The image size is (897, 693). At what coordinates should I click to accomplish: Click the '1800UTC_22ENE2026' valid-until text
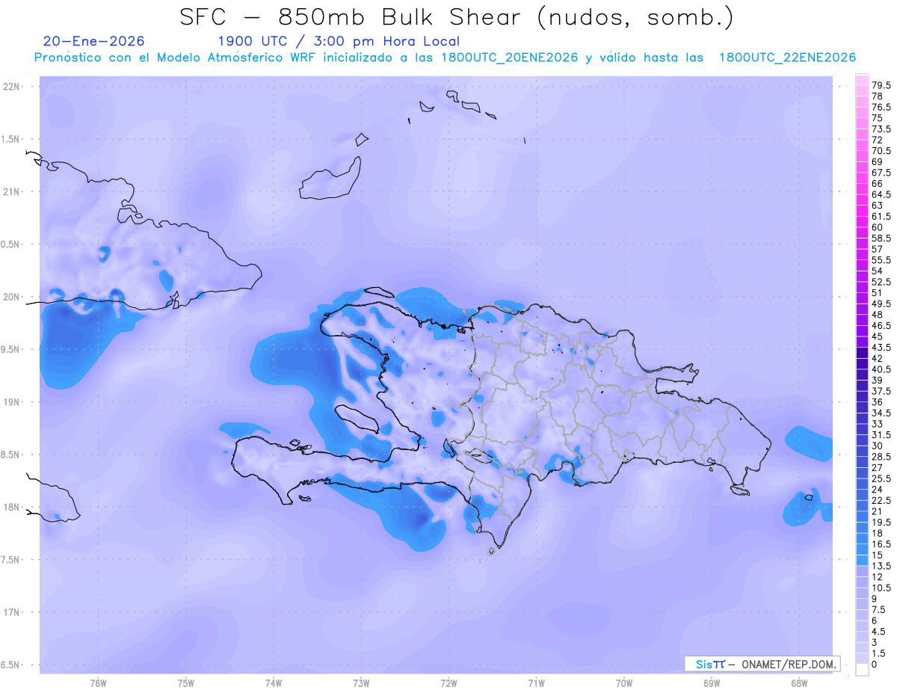787,58
